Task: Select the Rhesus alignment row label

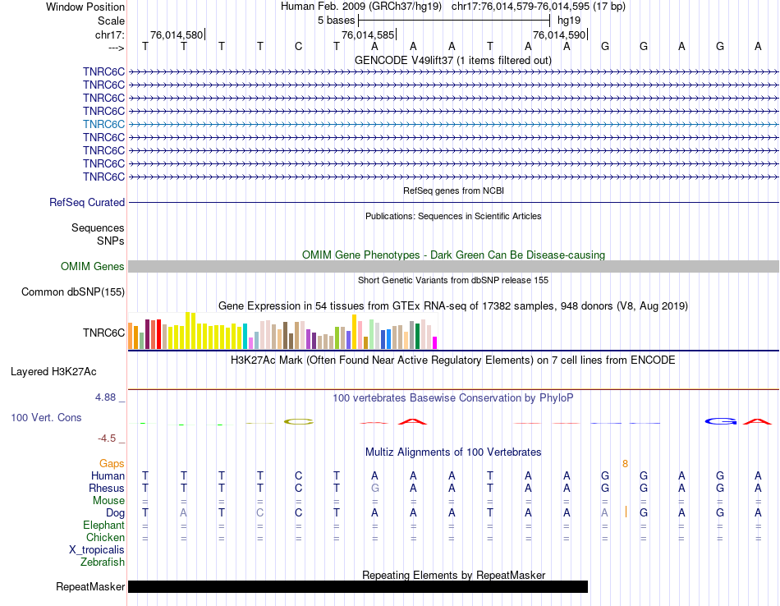Action: click(107, 488)
